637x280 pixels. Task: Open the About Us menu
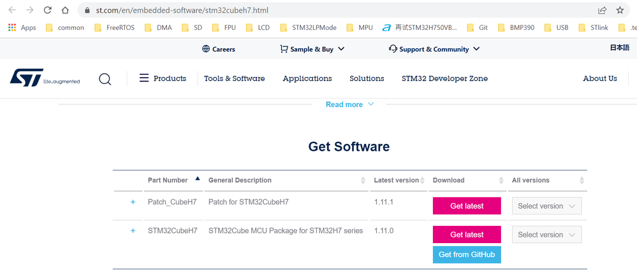600,78
